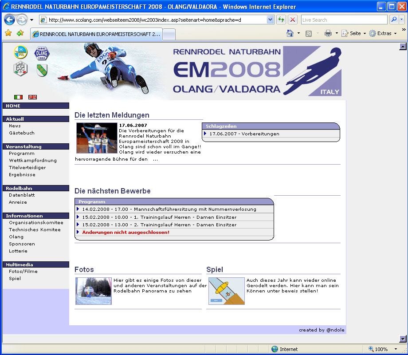
Task: Open the Gästebuch link
Action: point(22,133)
